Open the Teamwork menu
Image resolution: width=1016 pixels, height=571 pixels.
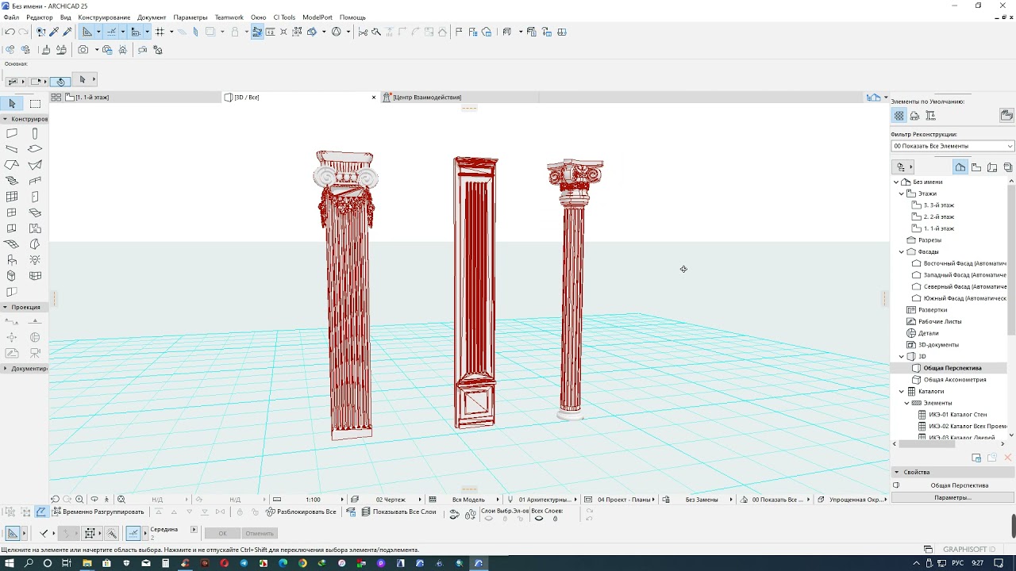229,17
